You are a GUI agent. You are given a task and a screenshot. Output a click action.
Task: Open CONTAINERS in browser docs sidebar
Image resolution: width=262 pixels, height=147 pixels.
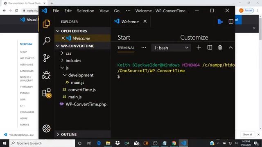27,112
